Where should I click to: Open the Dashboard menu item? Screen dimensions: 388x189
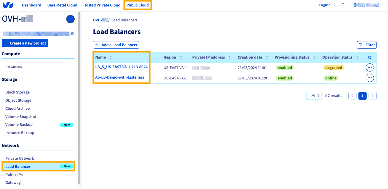click(31, 5)
